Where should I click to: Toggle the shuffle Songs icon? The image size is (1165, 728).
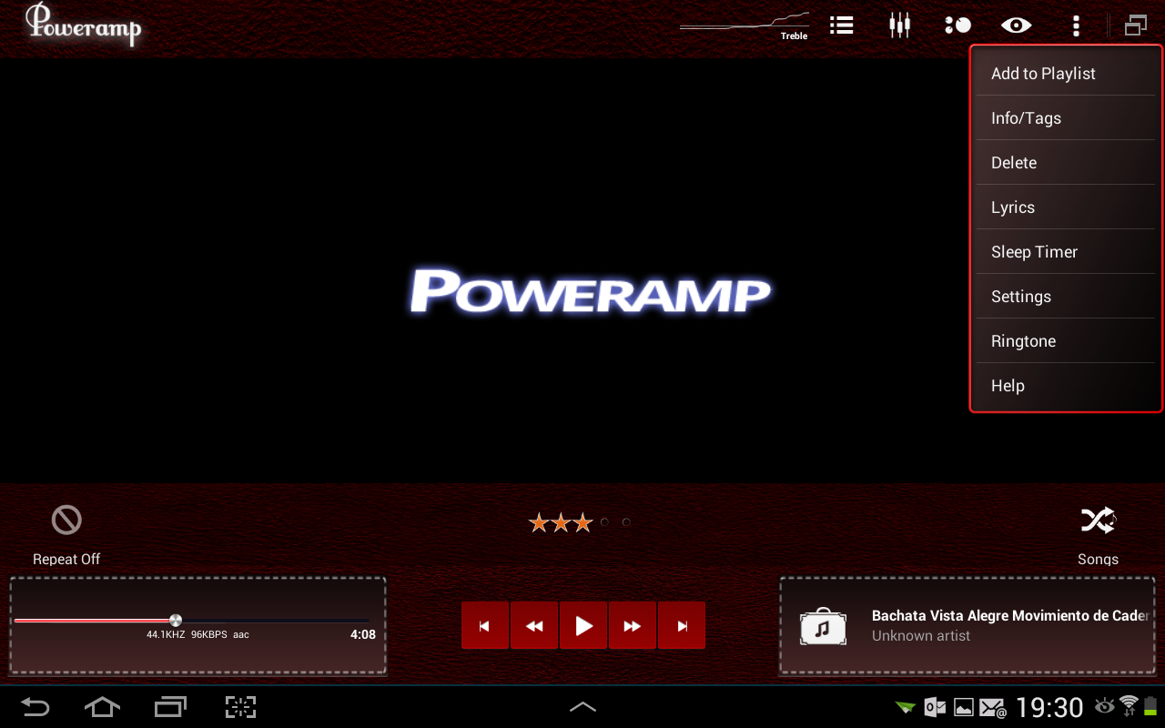pyautogui.click(x=1098, y=521)
